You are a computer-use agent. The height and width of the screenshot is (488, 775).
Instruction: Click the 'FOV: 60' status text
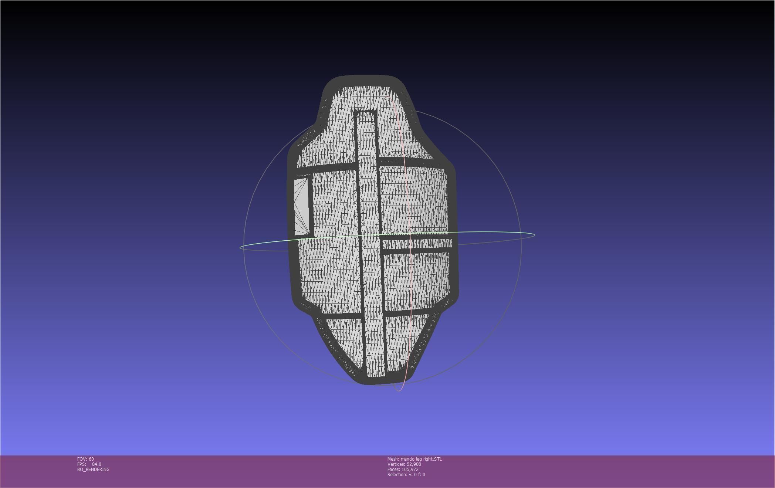pyautogui.click(x=85, y=459)
